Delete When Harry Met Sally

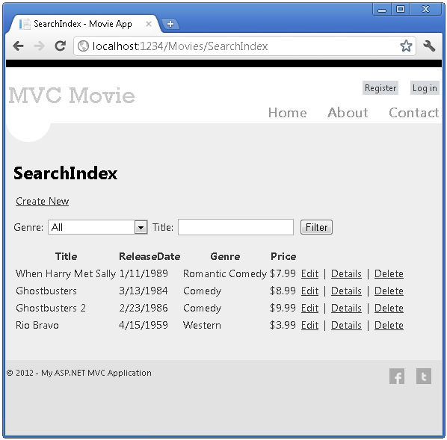[x=389, y=273]
